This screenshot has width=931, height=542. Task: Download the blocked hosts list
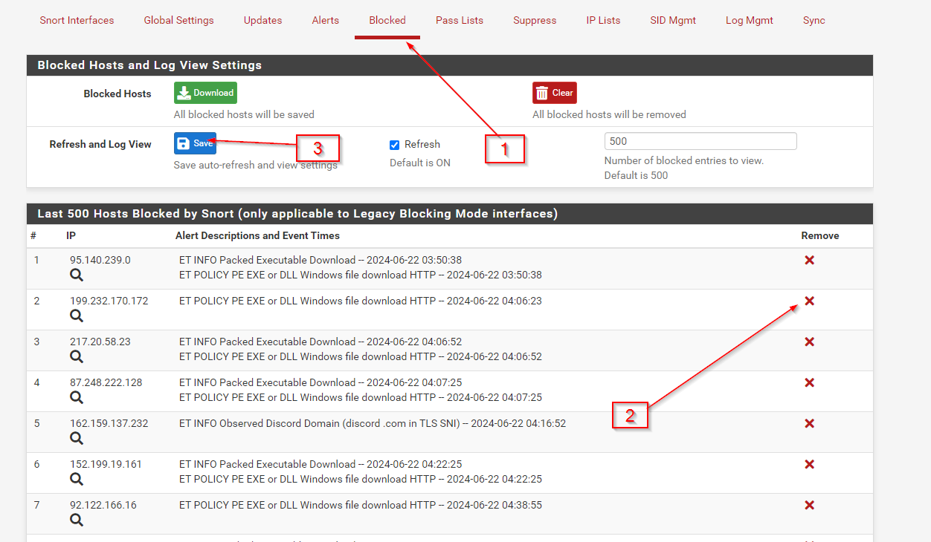coord(205,93)
